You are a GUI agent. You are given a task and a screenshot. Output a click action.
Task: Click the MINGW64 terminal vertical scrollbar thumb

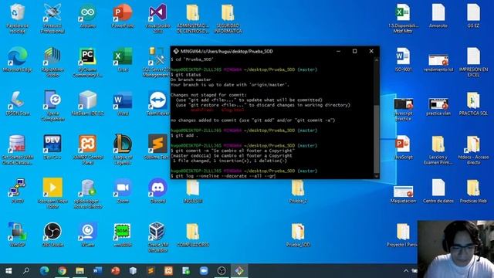376,139
